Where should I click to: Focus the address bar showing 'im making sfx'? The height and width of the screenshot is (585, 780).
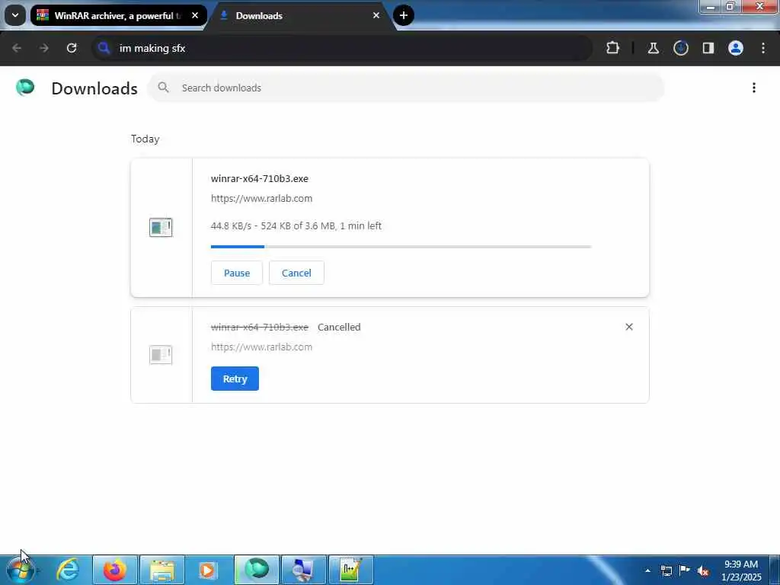[x=342, y=48]
